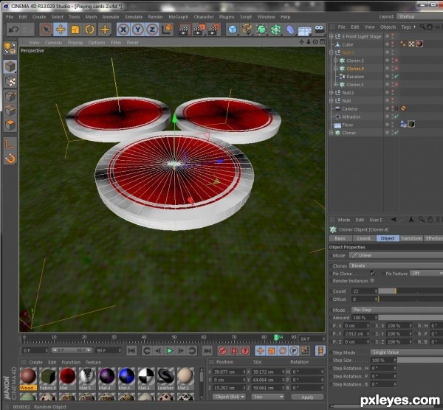Toggle Attractor enable checkmark
This screenshot has height=410, width=443.
point(396,117)
